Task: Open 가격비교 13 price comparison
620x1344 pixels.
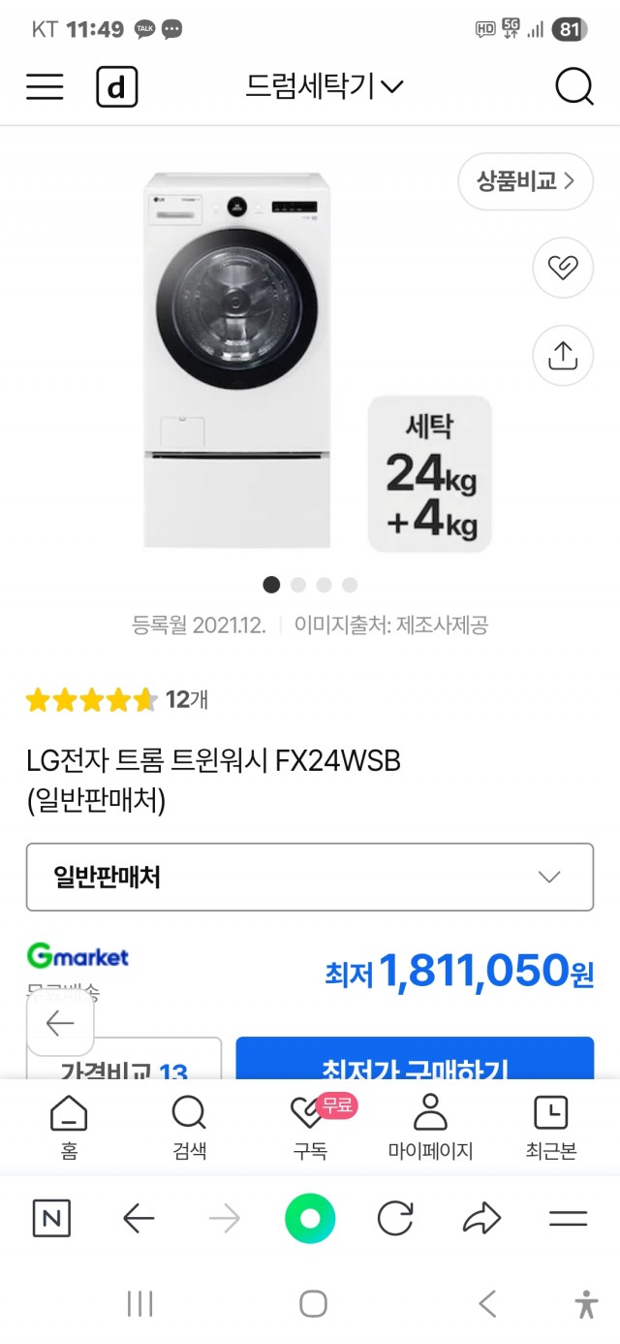Action: click(124, 1063)
